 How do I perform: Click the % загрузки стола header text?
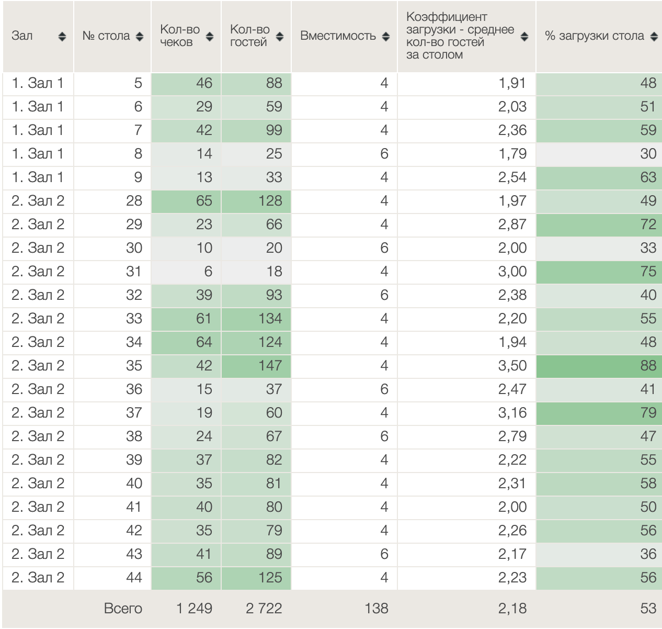594,36
